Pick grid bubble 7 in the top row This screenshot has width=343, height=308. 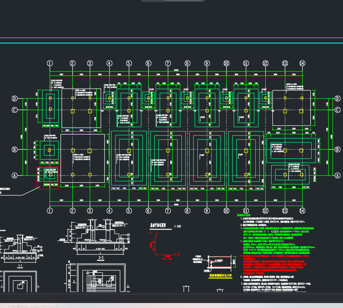pos(168,63)
